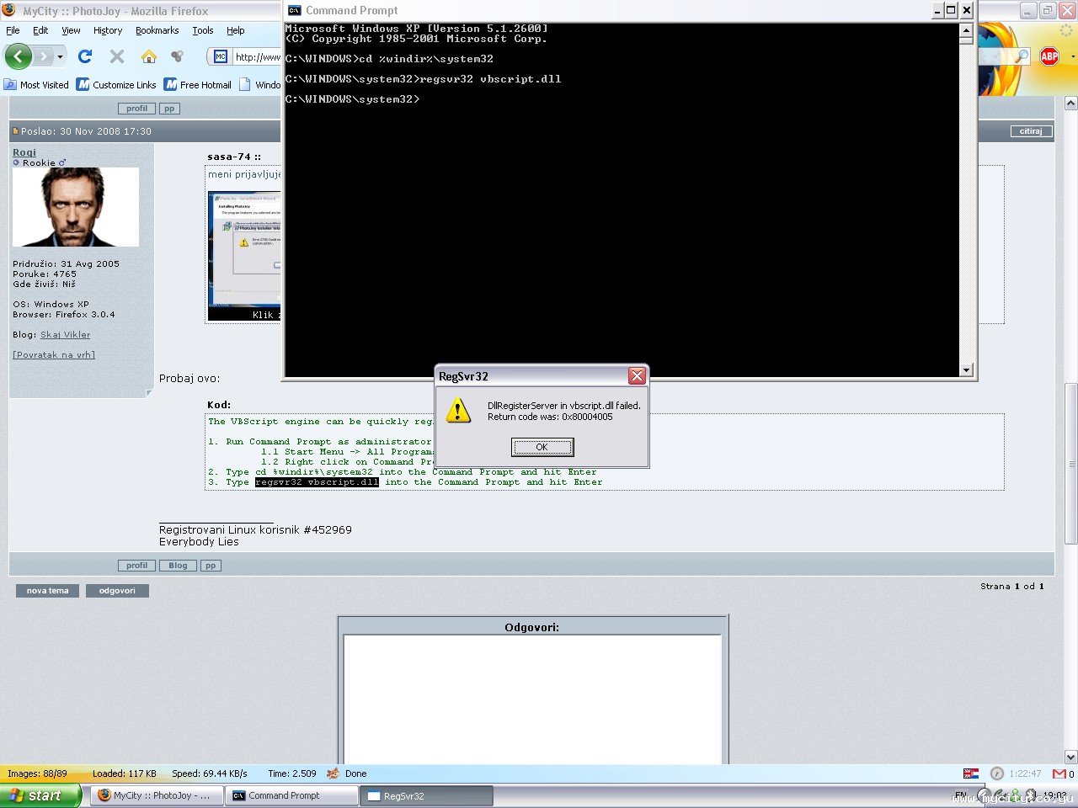Click the profil button above the post
Image resolution: width=1078 pixels, height=808 pixels.
(x=136, y=109)
